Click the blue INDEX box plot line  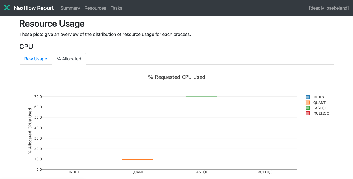click(x=74, y=146)
